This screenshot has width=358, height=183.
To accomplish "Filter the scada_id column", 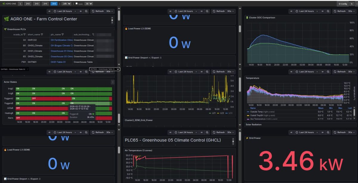I will [24, 35].
